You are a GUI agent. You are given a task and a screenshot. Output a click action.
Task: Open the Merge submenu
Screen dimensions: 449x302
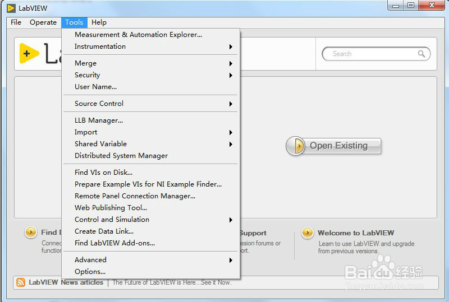(150, 63)
